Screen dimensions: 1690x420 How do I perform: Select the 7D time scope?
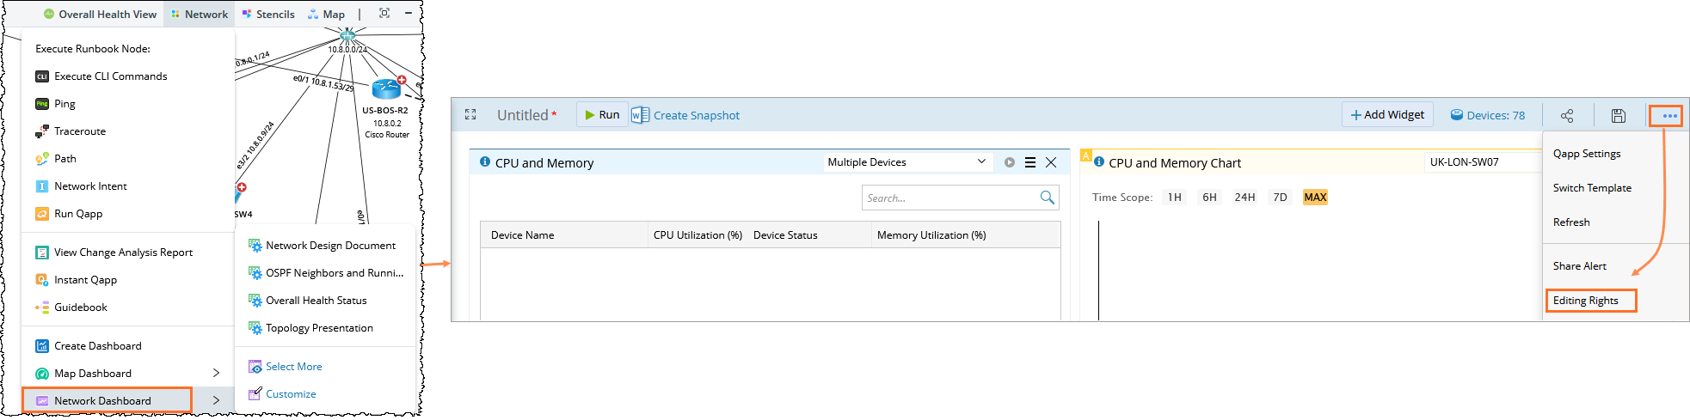tap(1280, 198)
